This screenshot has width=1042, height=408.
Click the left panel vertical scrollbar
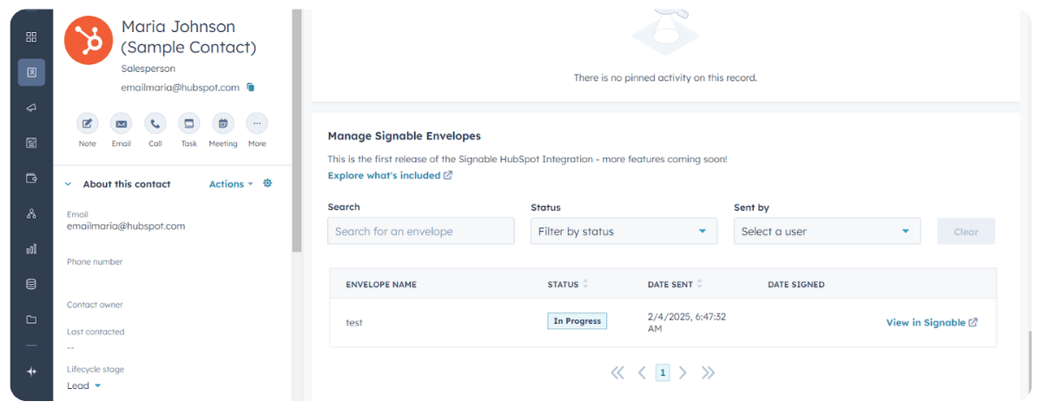pos(296,130)
